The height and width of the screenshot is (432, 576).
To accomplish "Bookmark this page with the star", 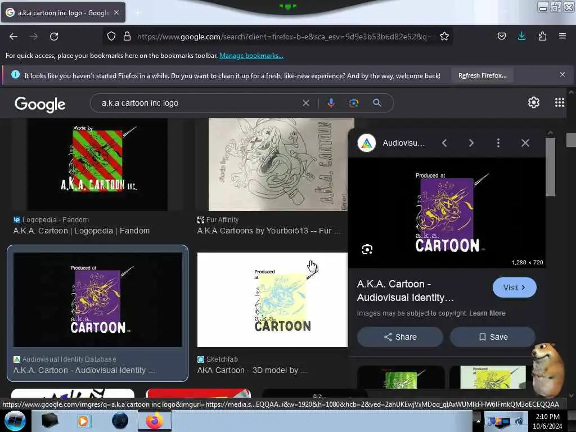I will [x=444, y=36].
